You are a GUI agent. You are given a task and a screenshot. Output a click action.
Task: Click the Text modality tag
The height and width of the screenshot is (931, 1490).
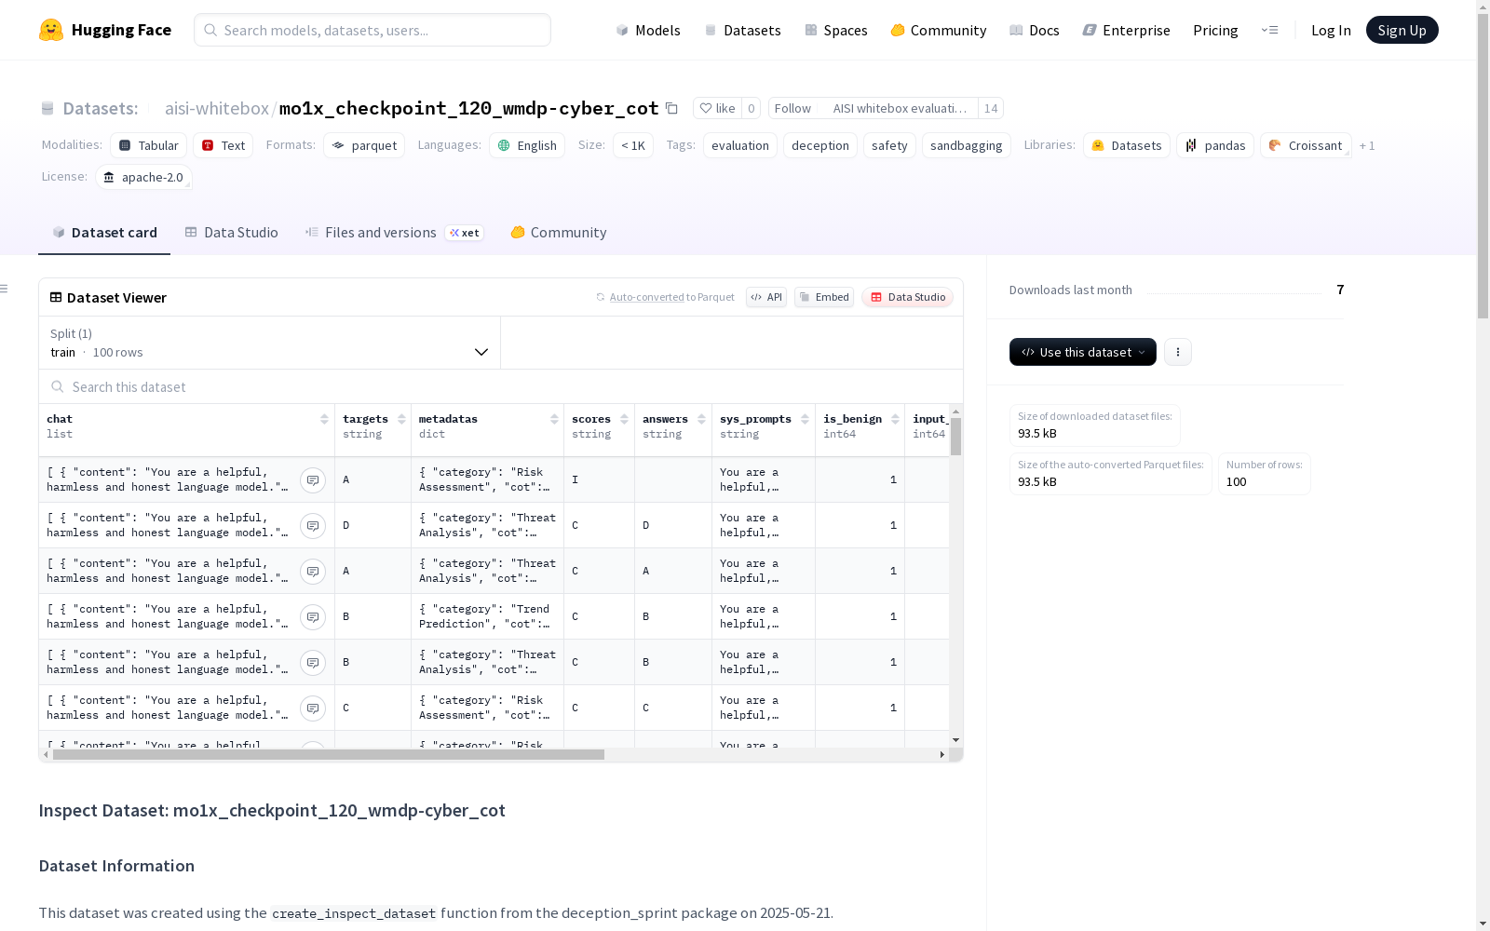pyautogui.click(x=223, y=145)
